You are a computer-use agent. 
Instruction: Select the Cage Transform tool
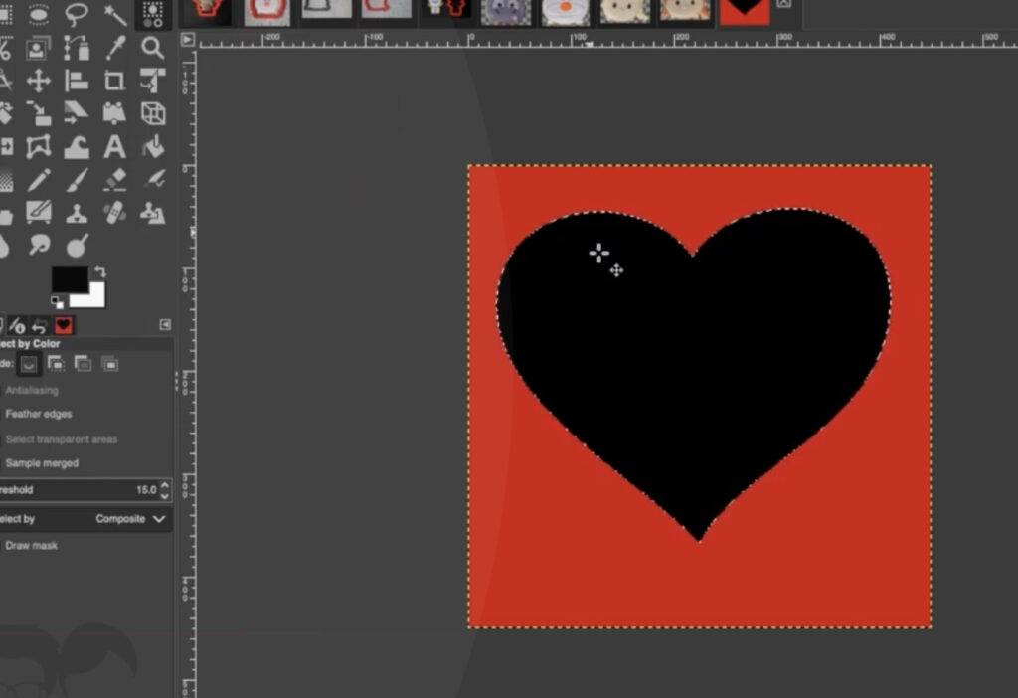[39, 147]
